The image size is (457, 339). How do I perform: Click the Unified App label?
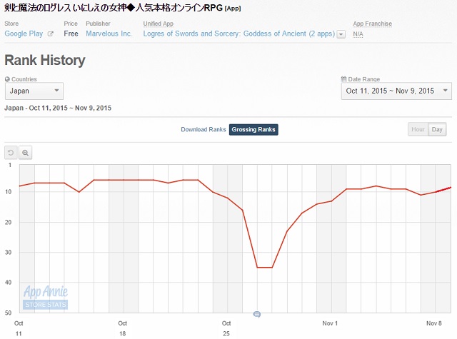[159, 24]
